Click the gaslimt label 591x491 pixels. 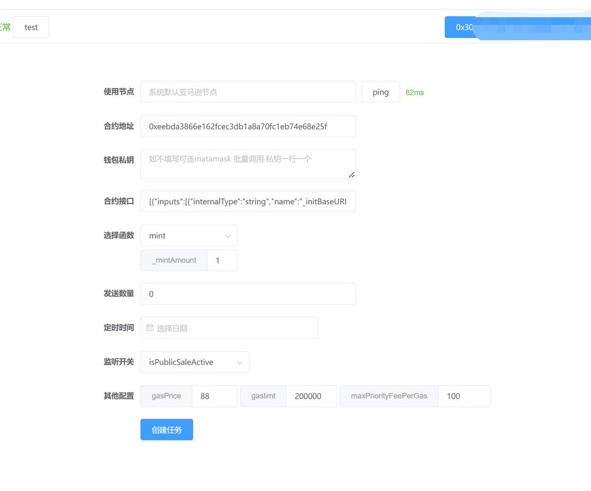tap(263, 396)
